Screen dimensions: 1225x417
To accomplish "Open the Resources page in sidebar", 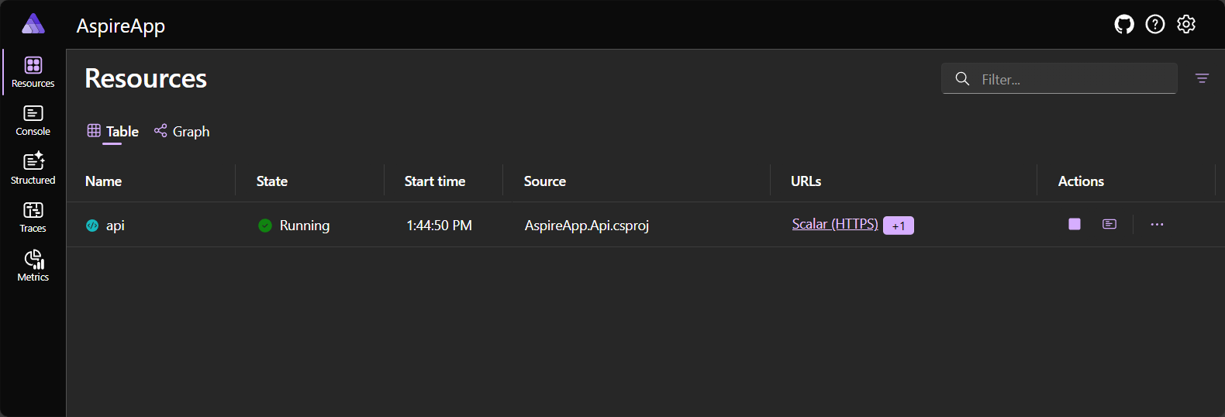I will pos(33,72).
